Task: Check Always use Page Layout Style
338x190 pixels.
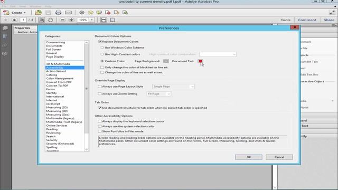Action: tap(100, 87)
